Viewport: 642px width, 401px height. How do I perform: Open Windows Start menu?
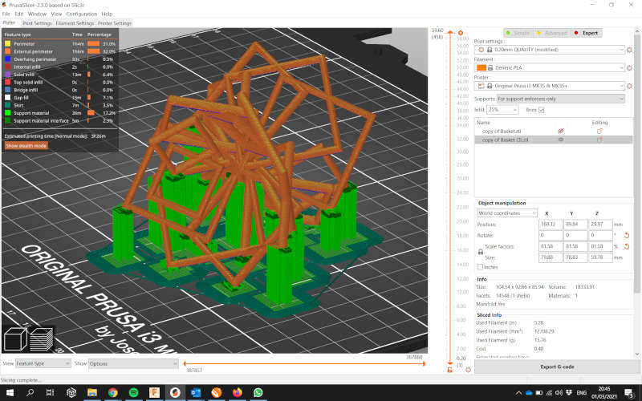click(x=10, y=392)
